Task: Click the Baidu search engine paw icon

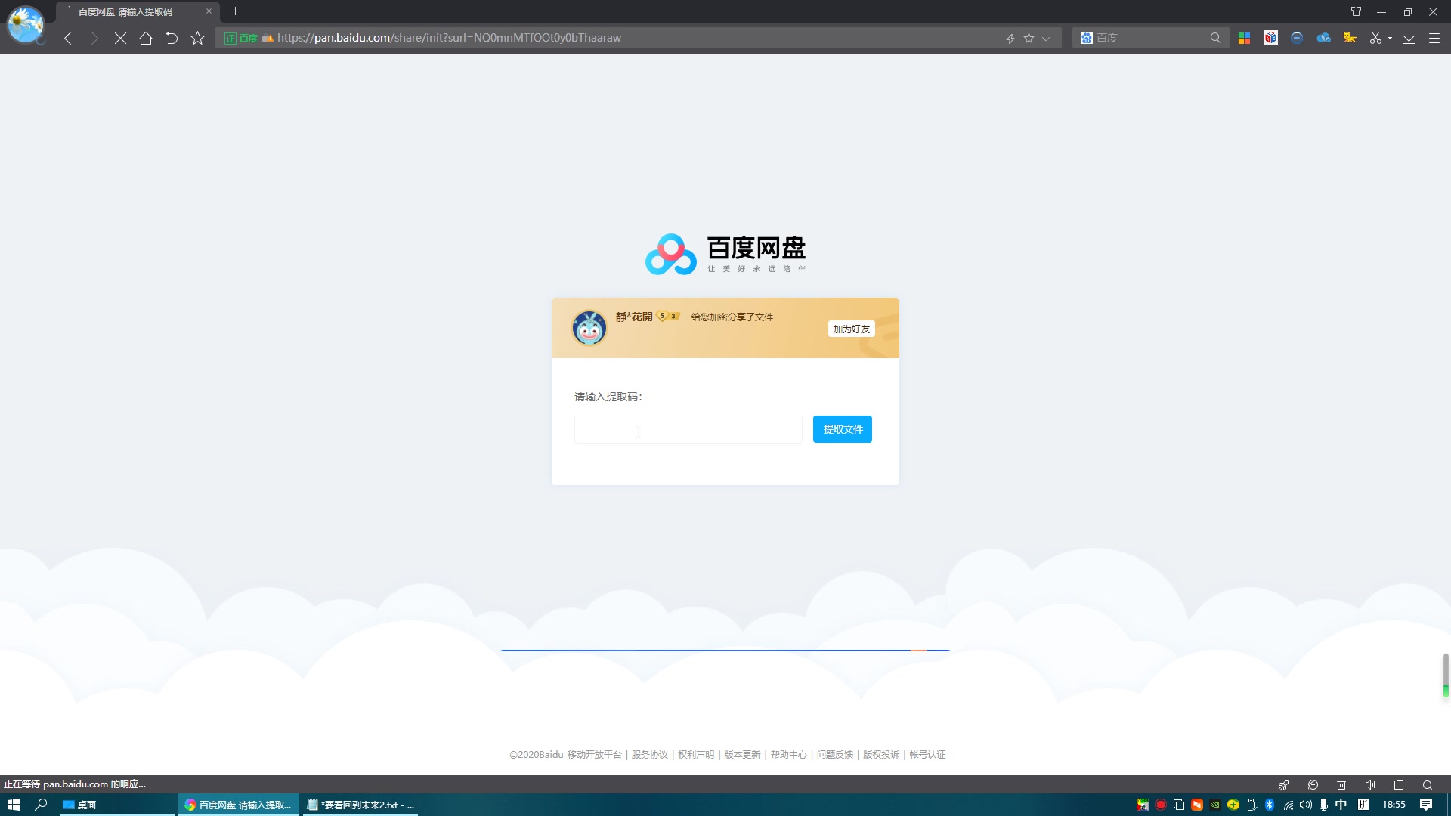Action: [1087, 38]
